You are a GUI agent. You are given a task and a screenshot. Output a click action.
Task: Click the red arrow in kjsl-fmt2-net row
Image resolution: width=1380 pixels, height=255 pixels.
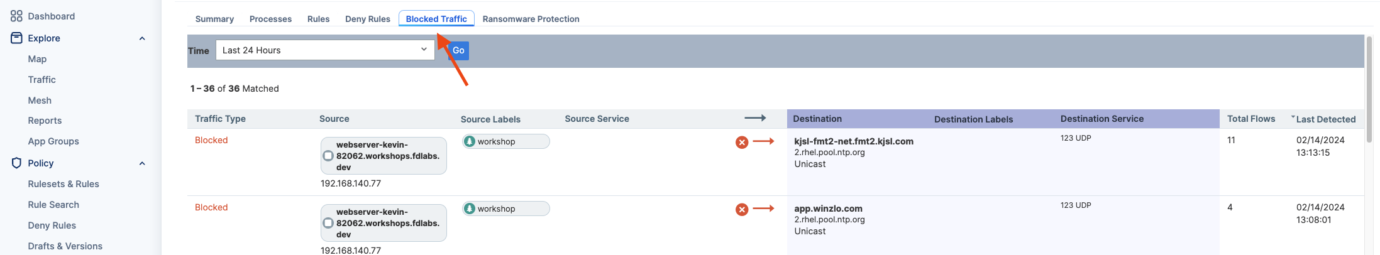[763, 141]
